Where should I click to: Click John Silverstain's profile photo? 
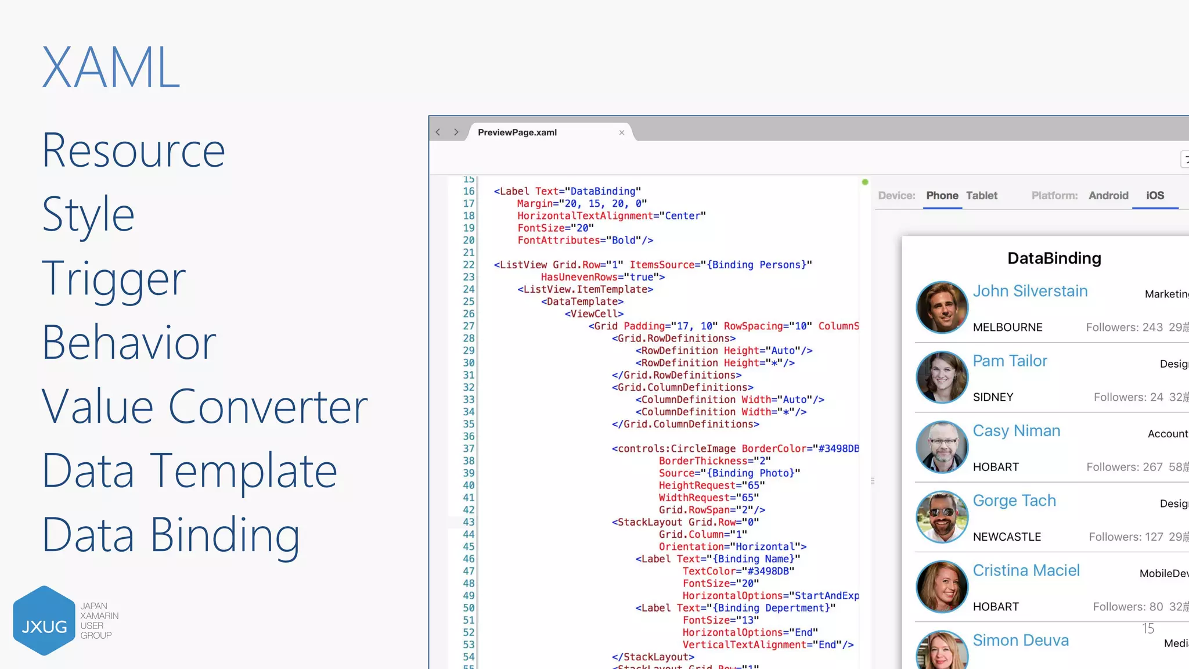pyautogui.click(x=942, y=307)
